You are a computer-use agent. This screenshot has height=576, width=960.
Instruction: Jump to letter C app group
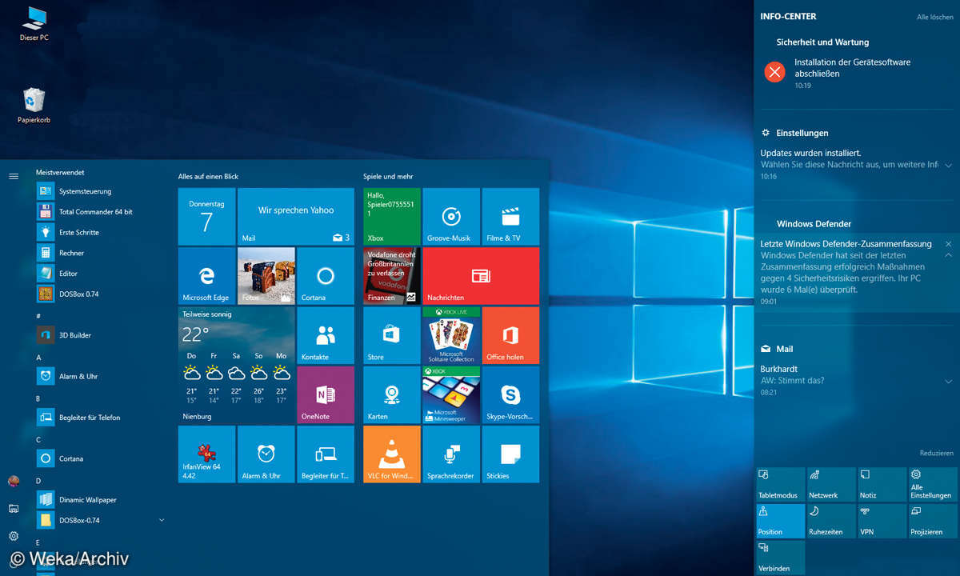tap(38, 440)
